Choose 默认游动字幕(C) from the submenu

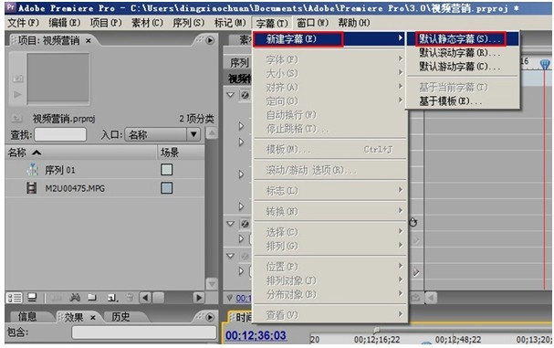[x=463, y=67]
